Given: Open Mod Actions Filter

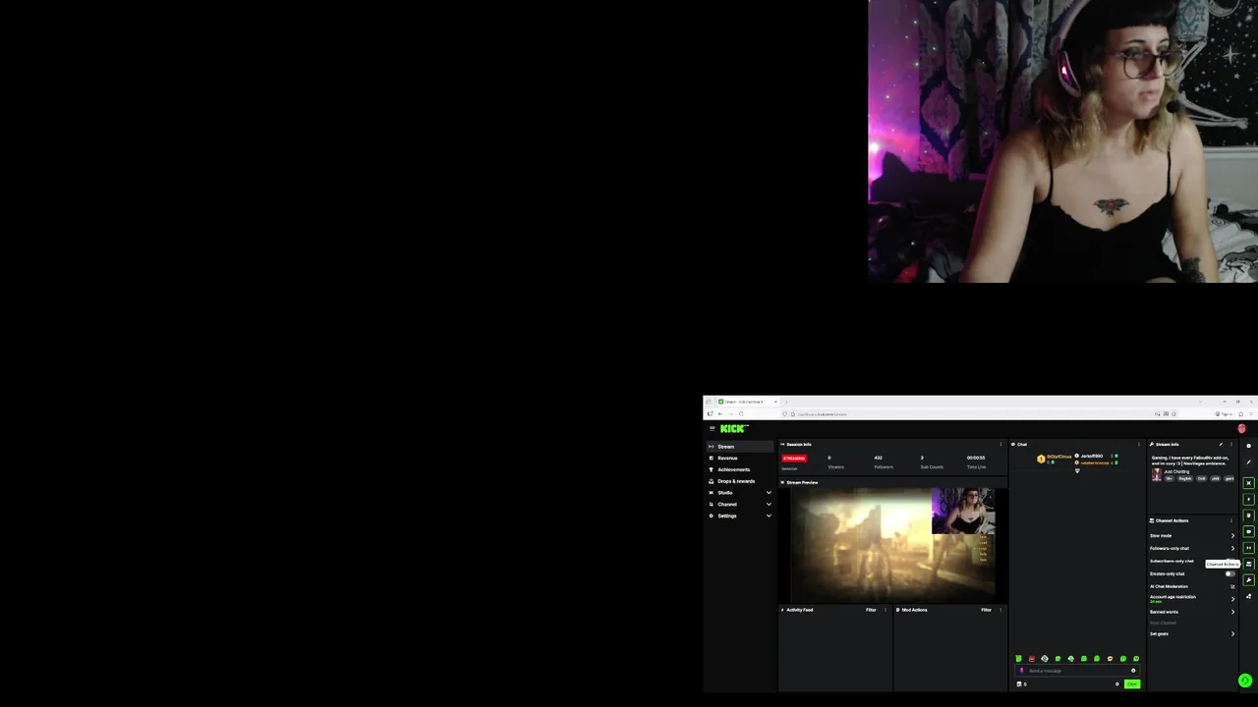Looking at the screenshot, I should pyautogui.click(x=986, y=610).
